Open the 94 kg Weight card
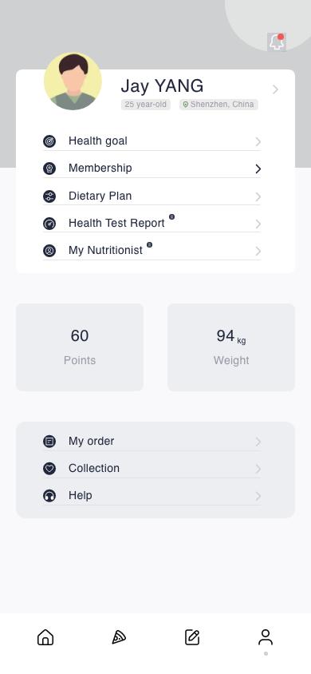This screenshot has height=674, width=311. coord(231,347)
